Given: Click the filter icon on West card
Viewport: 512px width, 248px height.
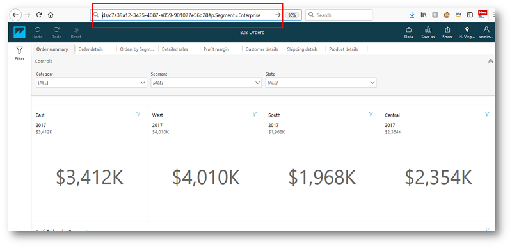Looking at the screenshot, I should pos(255,113).
